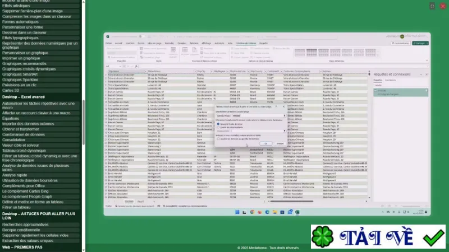
Task: Open the Insertion ribbon tab
Action: pos(130,44)
